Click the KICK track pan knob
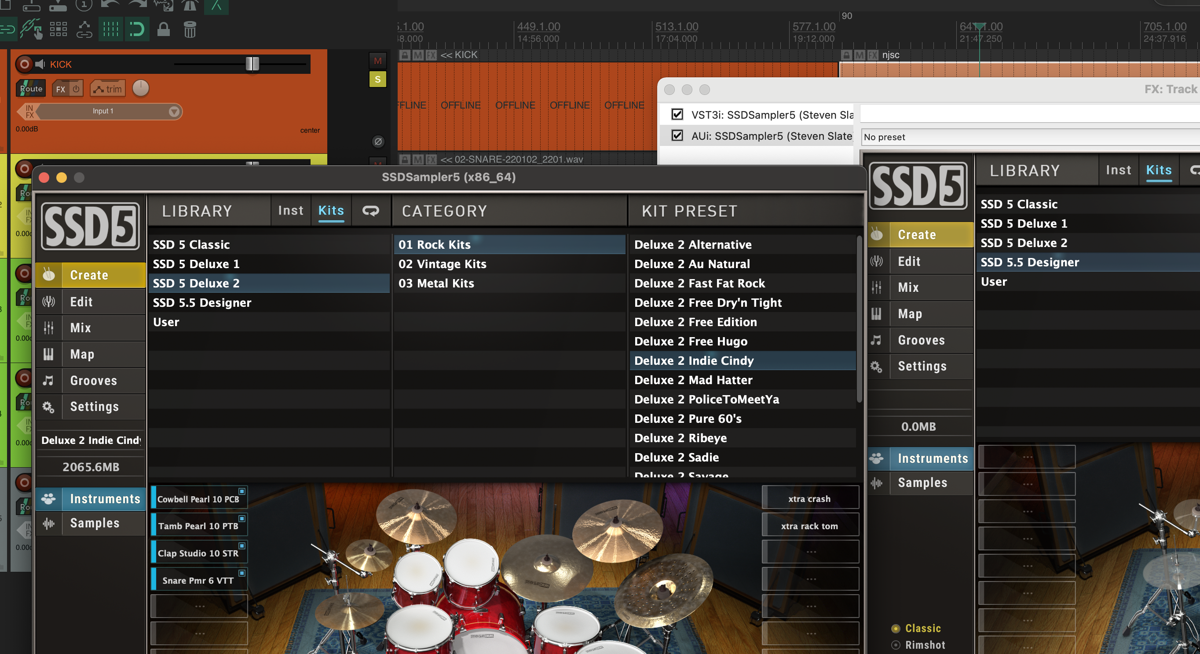Image resolution: width=1200 pixels, height=654 pixels. (141, 88)
